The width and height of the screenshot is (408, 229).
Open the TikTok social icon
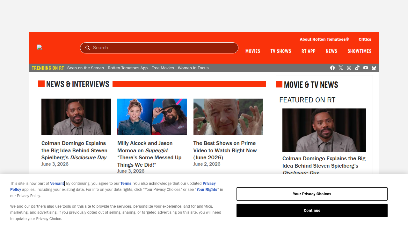tap(357, 68)
